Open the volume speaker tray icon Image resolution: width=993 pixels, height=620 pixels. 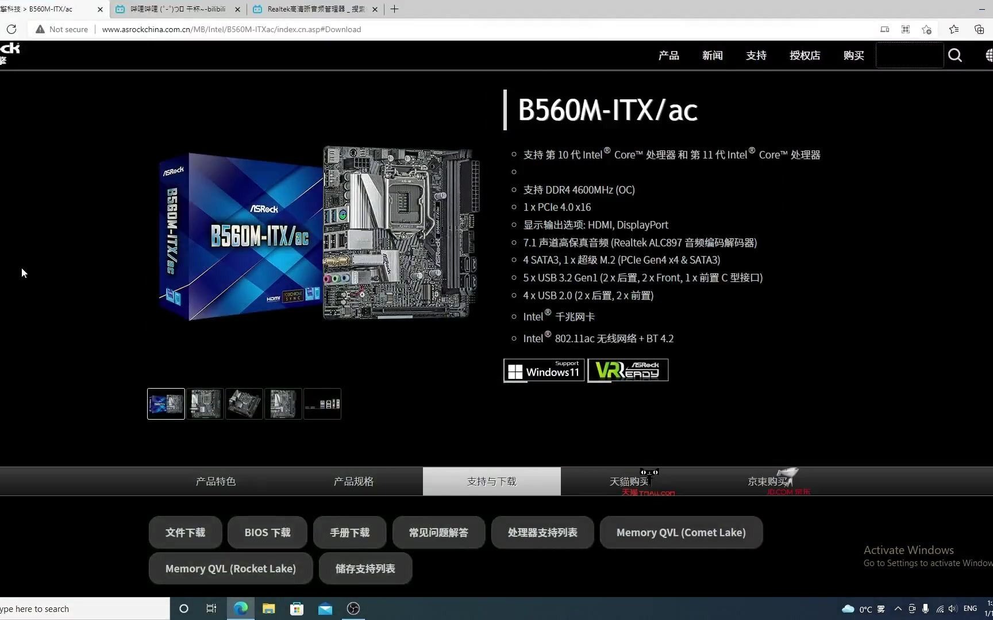(x=953, y=609)
